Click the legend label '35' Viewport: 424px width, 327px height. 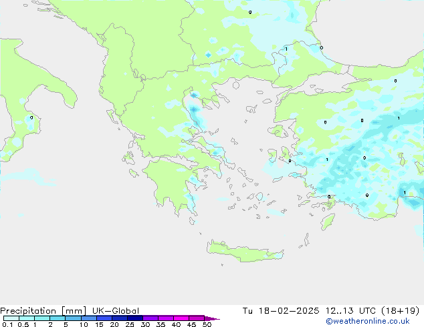pos(161,324)
